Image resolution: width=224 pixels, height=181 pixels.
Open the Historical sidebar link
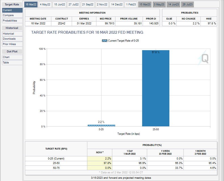point(12,34)
